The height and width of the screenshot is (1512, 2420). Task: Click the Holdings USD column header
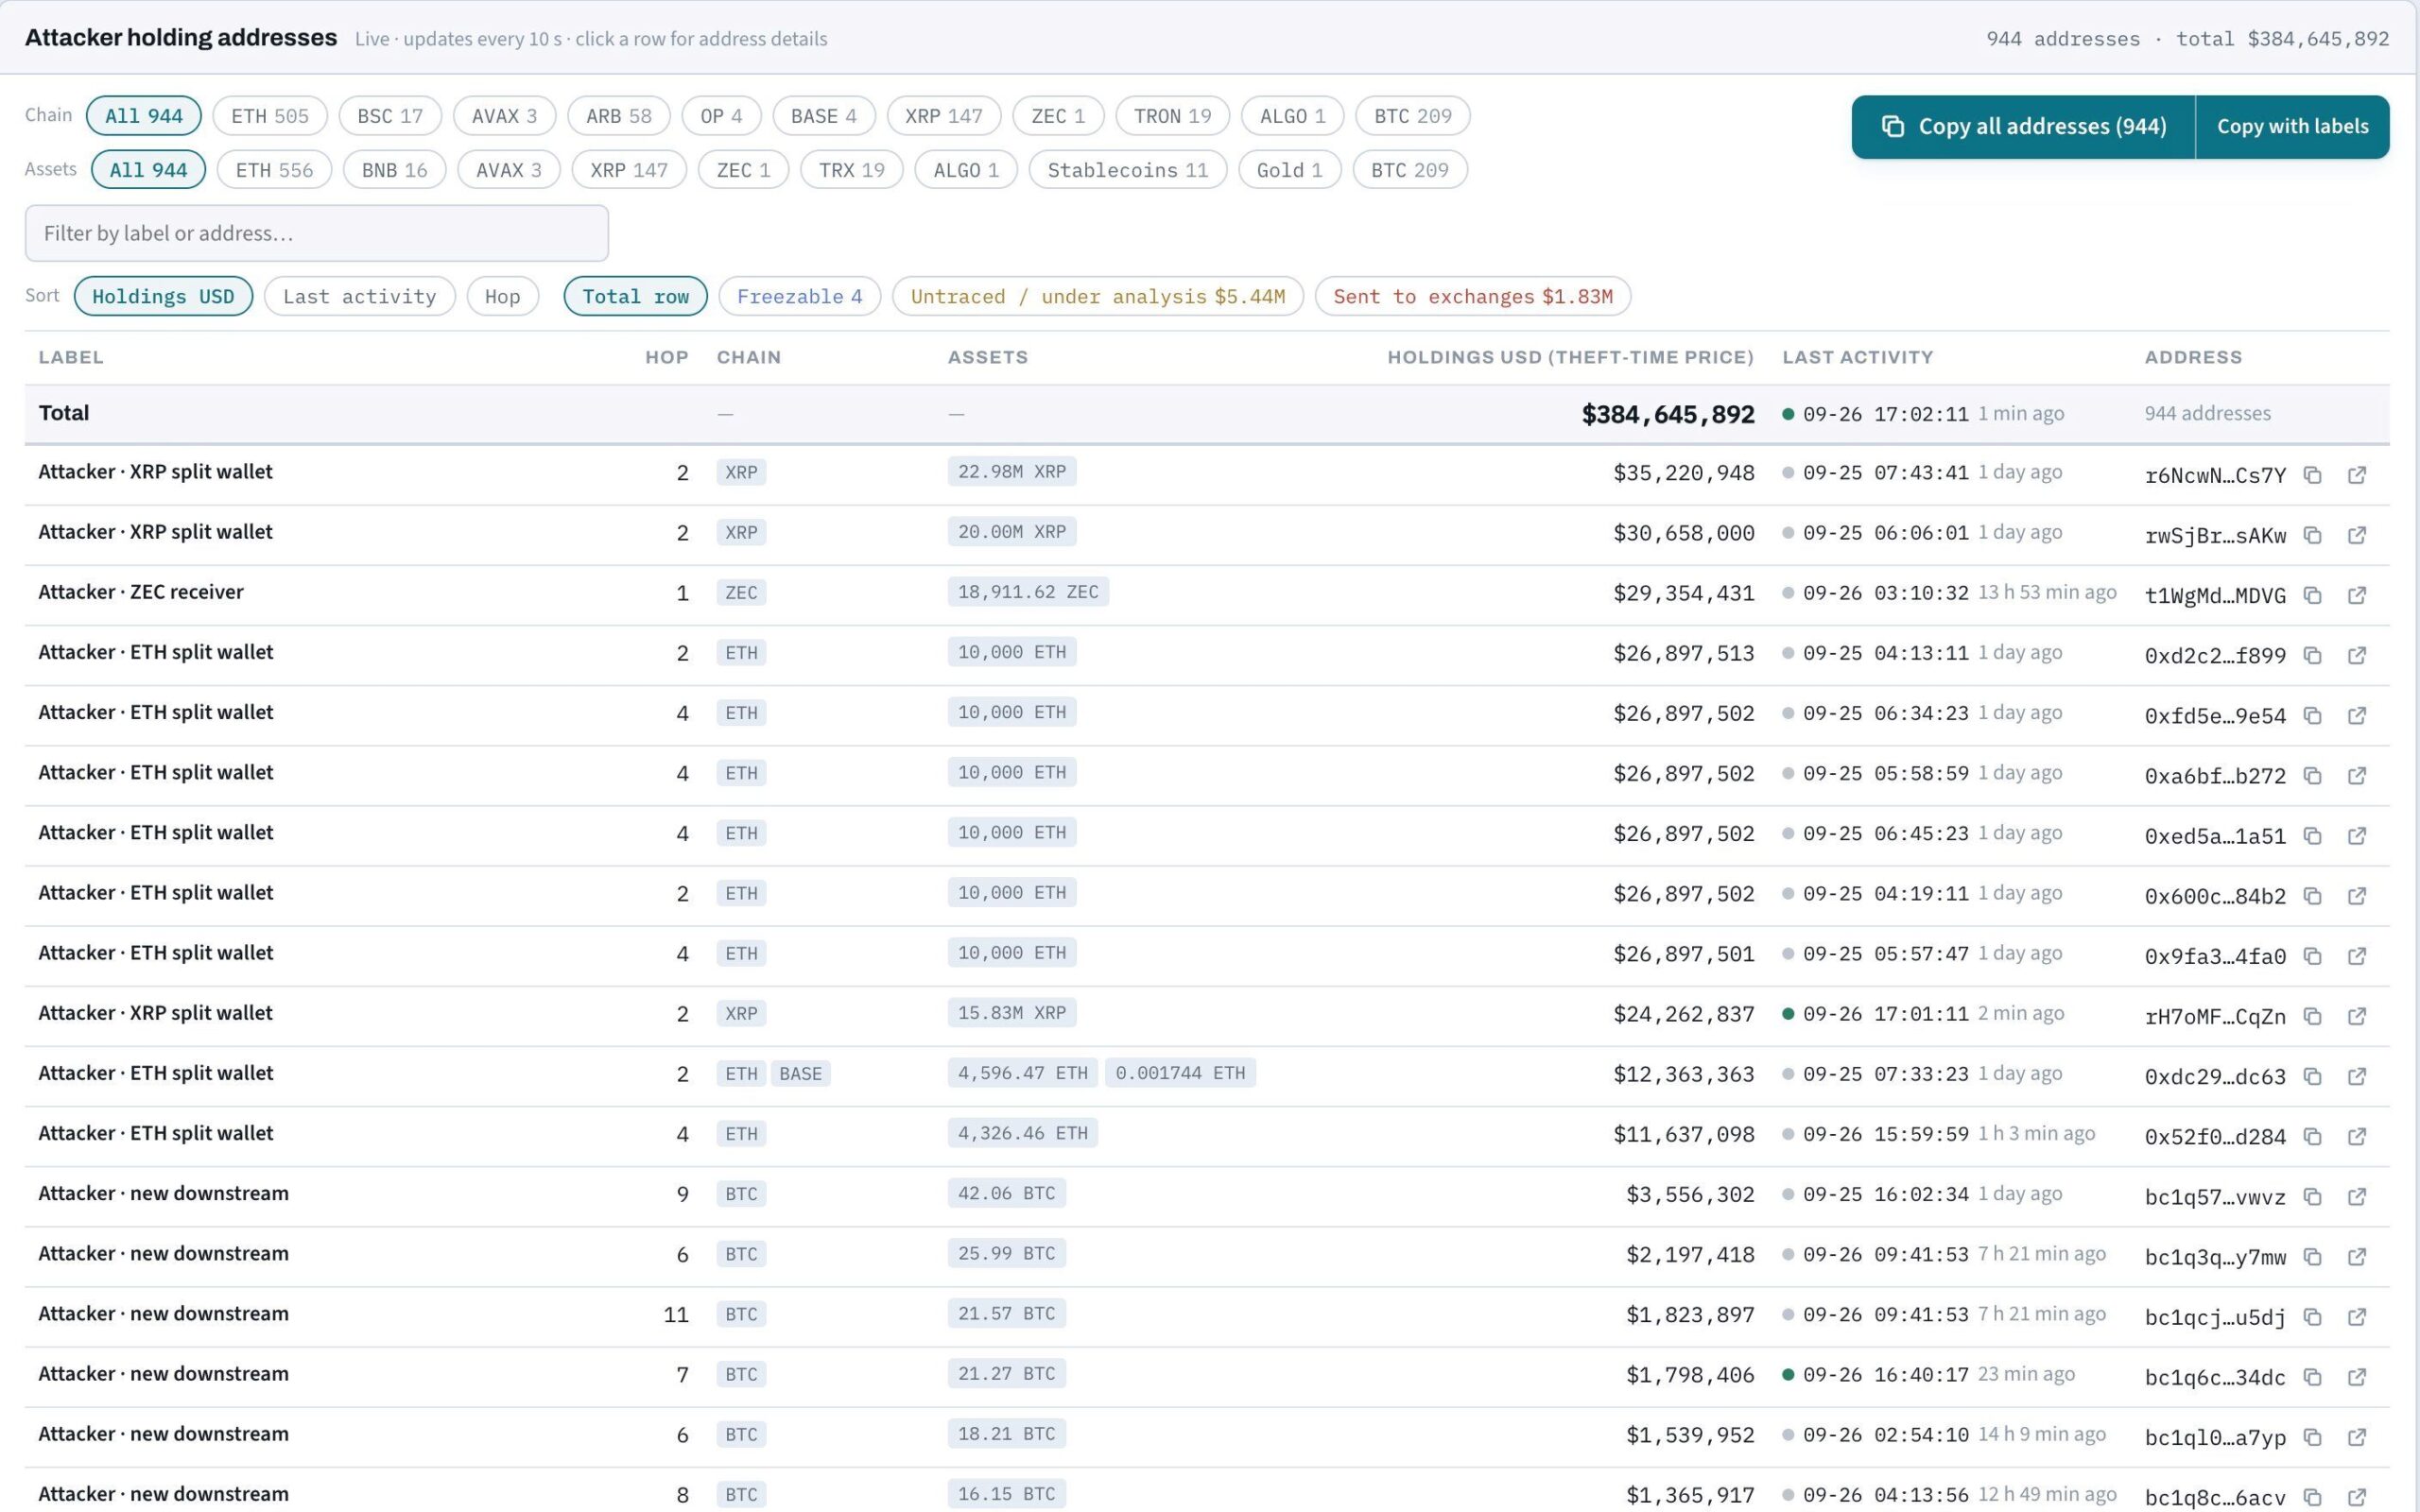point(1570,357)
